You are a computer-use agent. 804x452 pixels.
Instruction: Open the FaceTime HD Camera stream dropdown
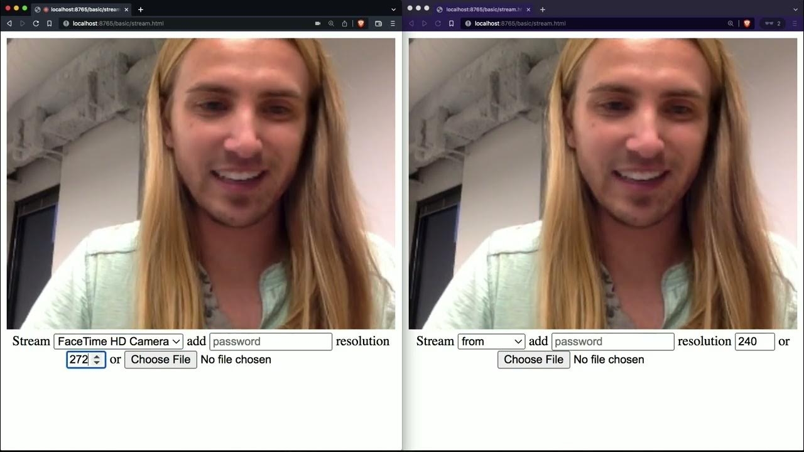click(118, 342)
